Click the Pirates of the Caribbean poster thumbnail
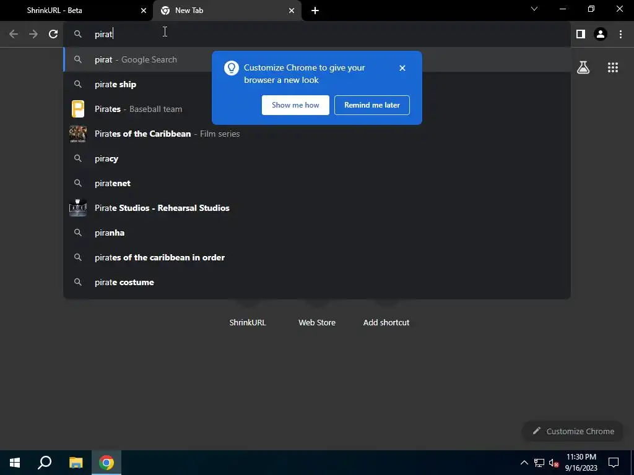 [78, 134]
